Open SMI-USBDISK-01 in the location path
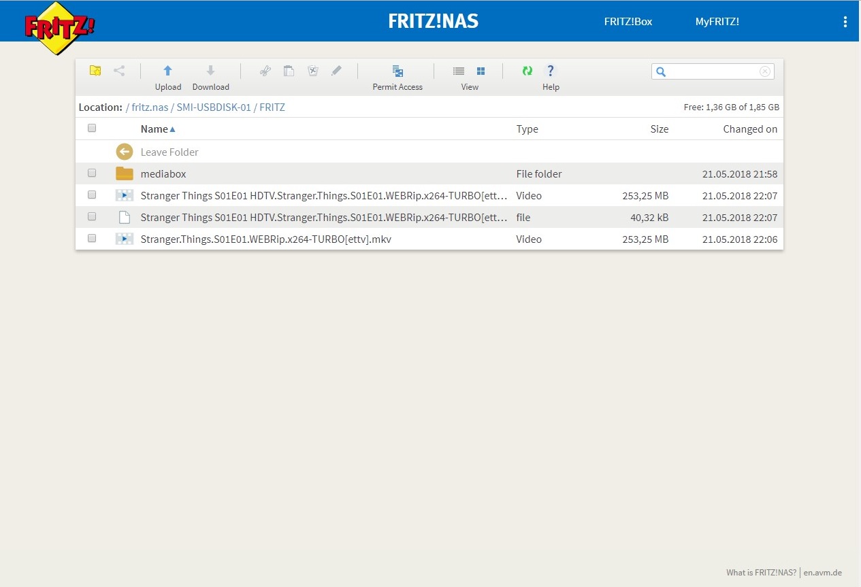 click(214, 107)
